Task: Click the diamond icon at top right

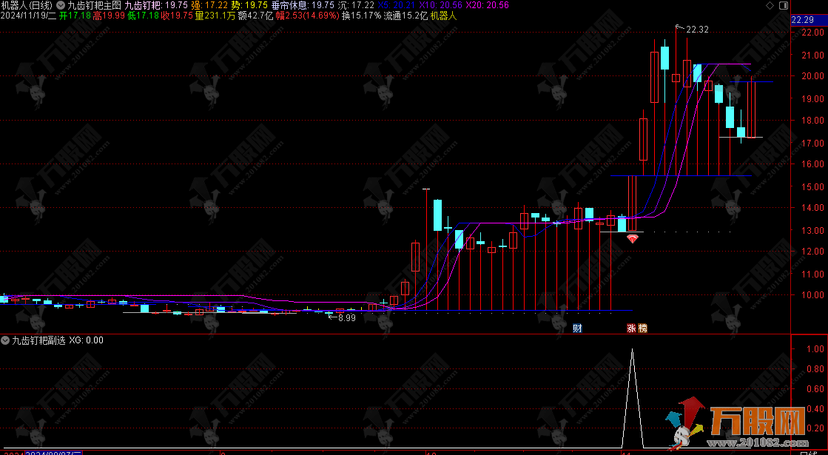Action: coord(770,5)
